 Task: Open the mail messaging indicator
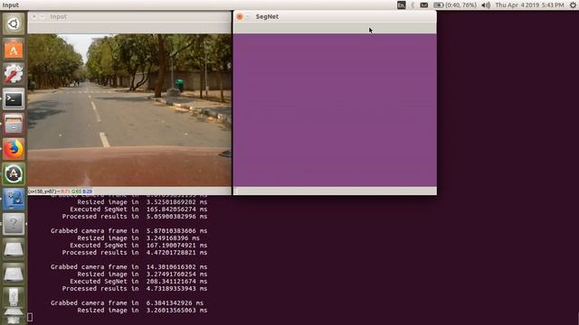pyautogui.click(x=424, y=5)
